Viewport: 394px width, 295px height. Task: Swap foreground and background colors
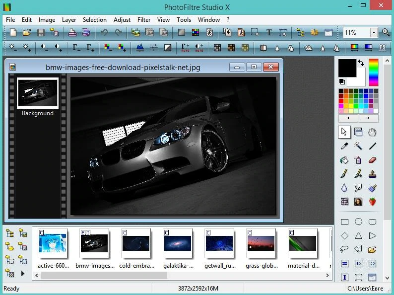click(361, 63)
